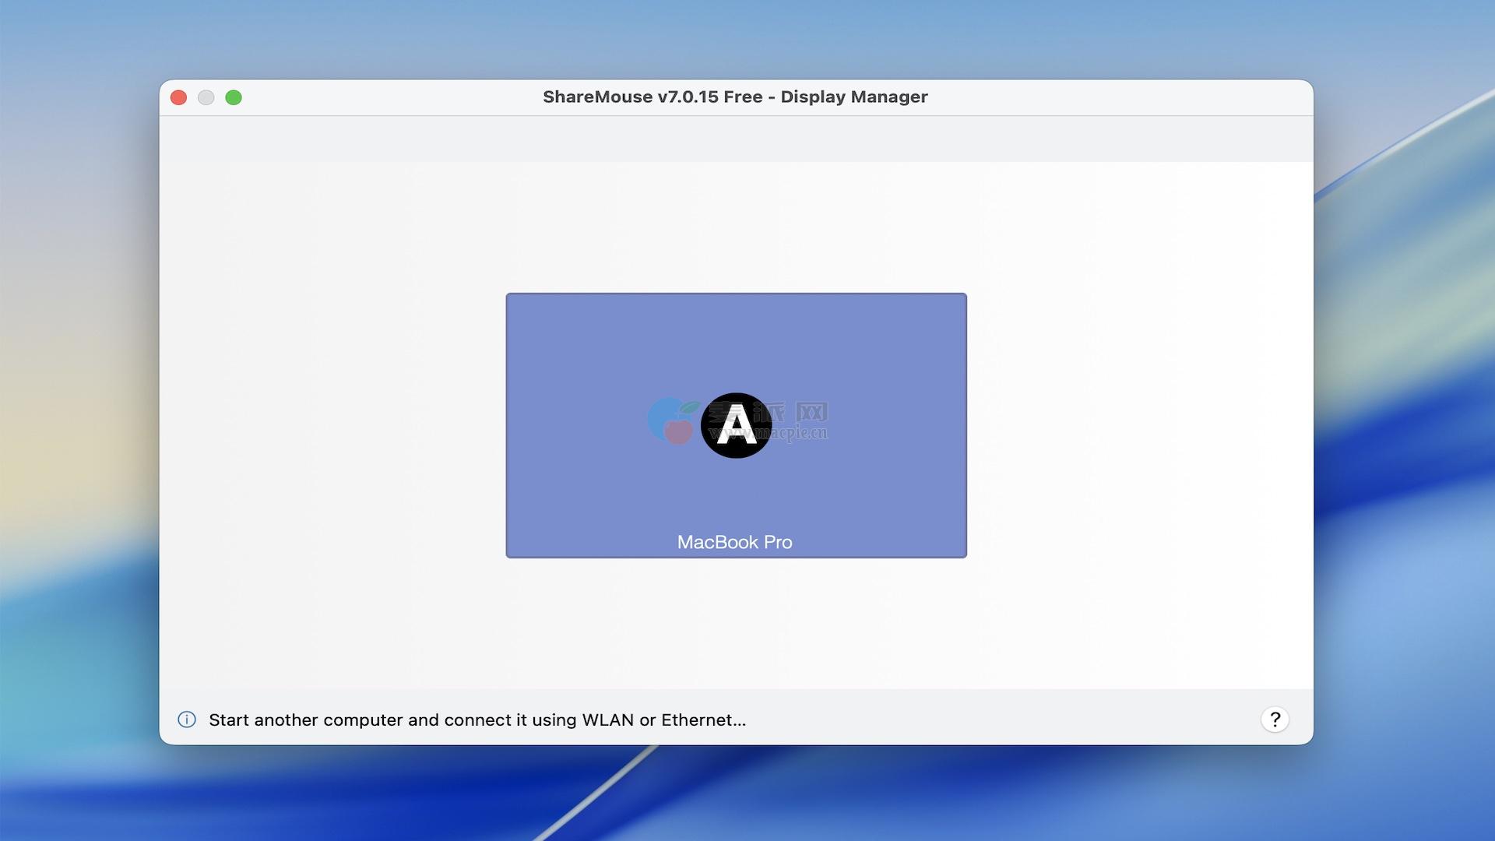
Task: Click empty layout space below the MacBook display
Action: (736, 623)
